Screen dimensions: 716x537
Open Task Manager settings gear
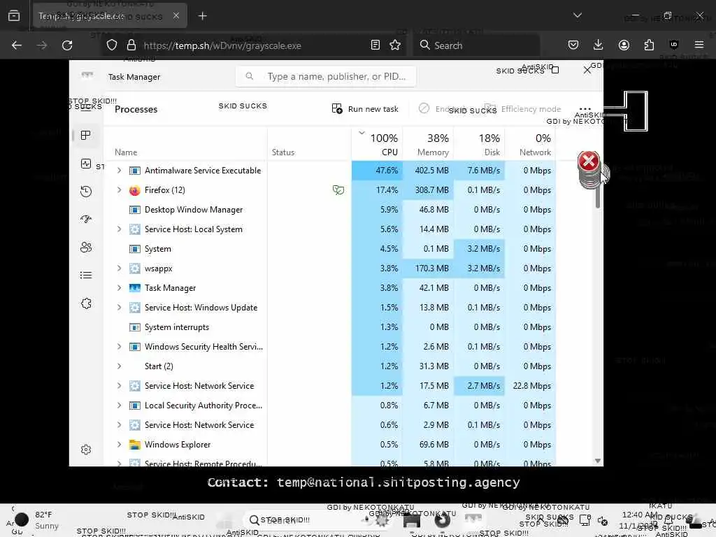click(x=85, y=450)
